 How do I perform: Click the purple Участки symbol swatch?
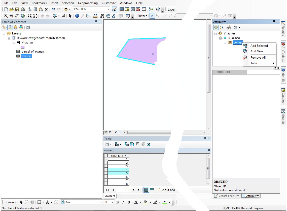coord(22,47)
